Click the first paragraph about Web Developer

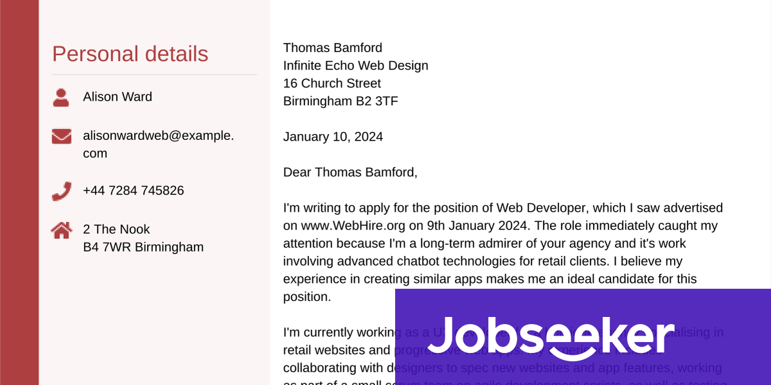[503, 252]
